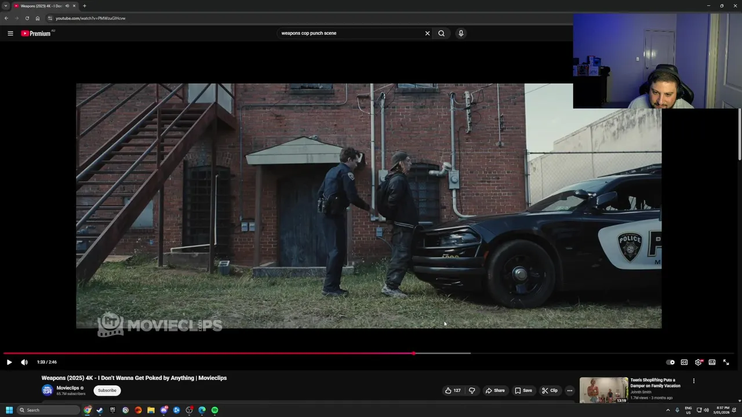Subscribe to the Movieclips channel
This screenshot has width=742, height=417.
pos(107,390)
